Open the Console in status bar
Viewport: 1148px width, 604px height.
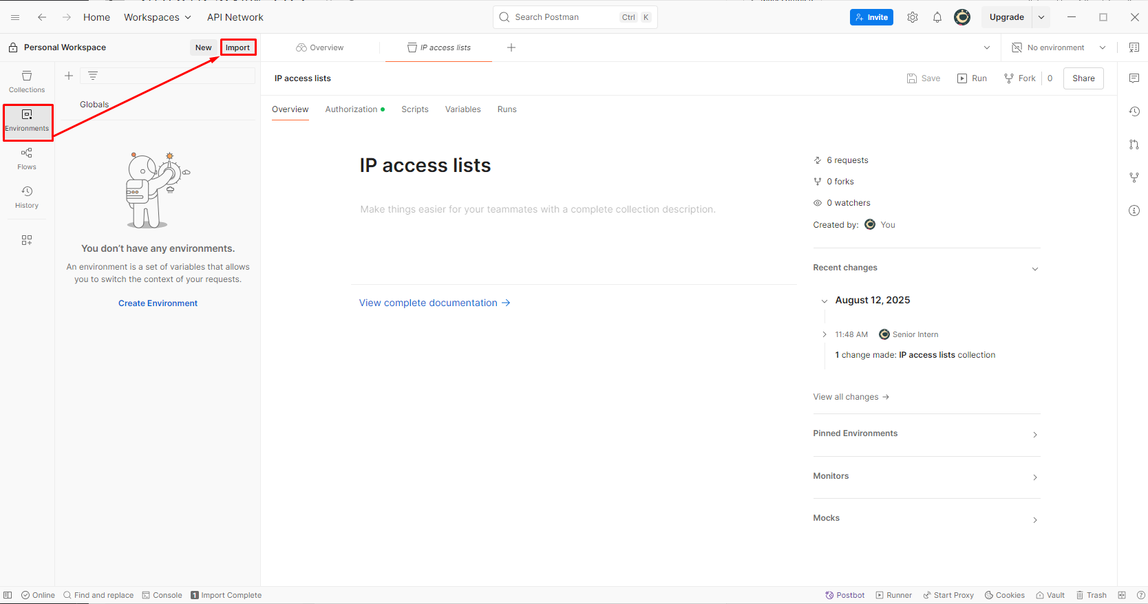[x=162, y=595]
